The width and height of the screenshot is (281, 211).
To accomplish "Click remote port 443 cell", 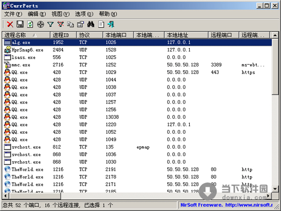I will 215,72.
